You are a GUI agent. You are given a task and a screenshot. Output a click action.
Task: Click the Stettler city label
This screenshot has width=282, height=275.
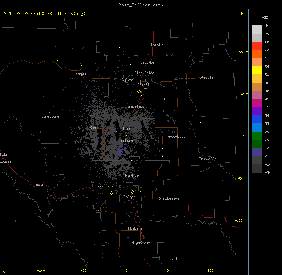tap(207, 77)
